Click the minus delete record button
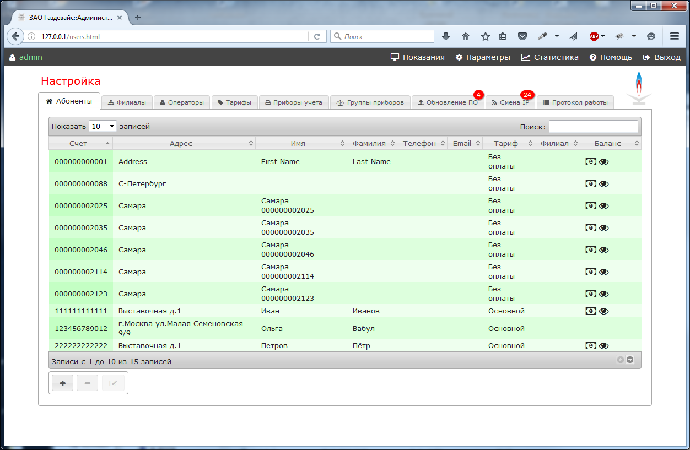690x450 pixels. click(87, 383)
